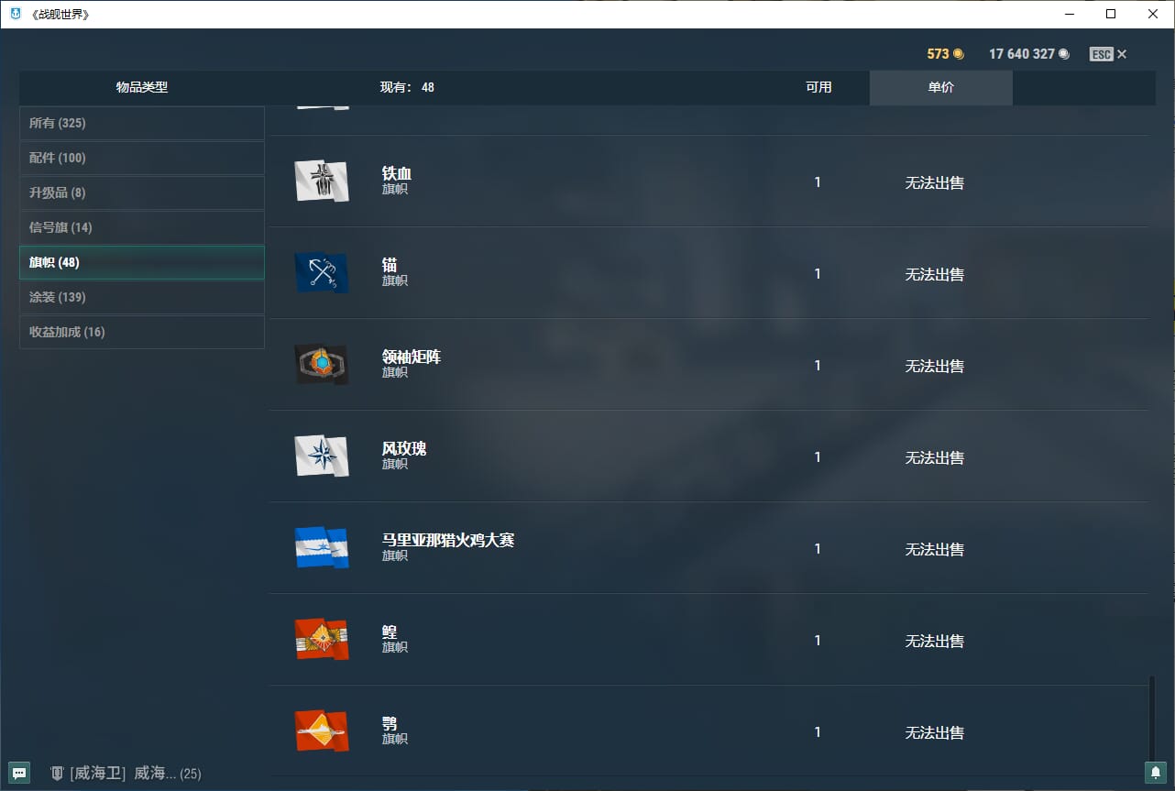Switch to 配件 (100) category
This screenshot has width=1175, height=791.
[142, 158]
